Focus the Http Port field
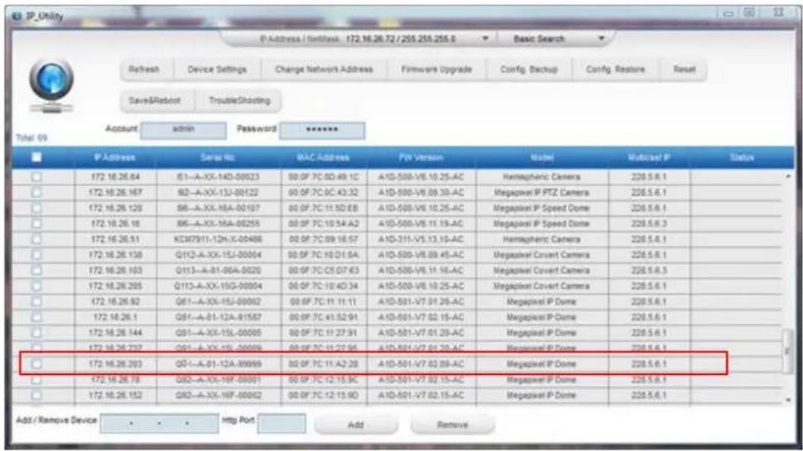 coord(281,423)
